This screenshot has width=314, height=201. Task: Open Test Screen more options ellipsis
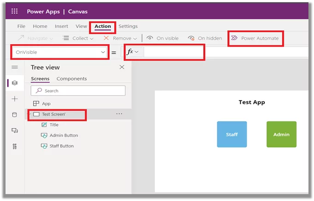(119, 114)
